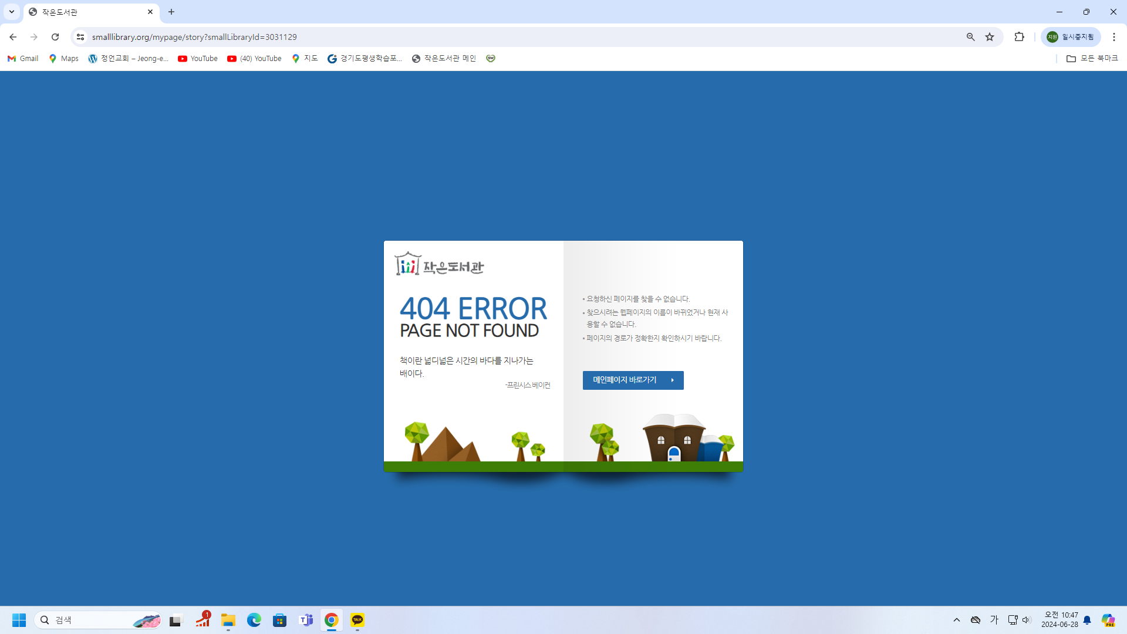Viewport: 1127px width, 634px height.
Task: Open KakaoTalk from the taskbar
Action: [357, 620]
